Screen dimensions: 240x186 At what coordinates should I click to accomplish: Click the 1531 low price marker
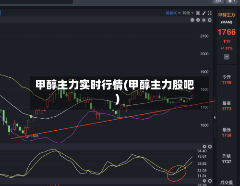click(35, 136)
